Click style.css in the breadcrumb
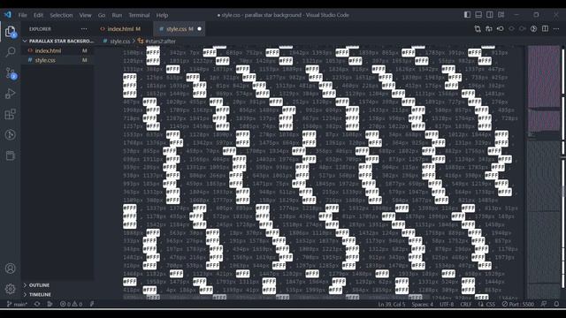The width and height of the screenshot is (566, 318). [120, 42]
